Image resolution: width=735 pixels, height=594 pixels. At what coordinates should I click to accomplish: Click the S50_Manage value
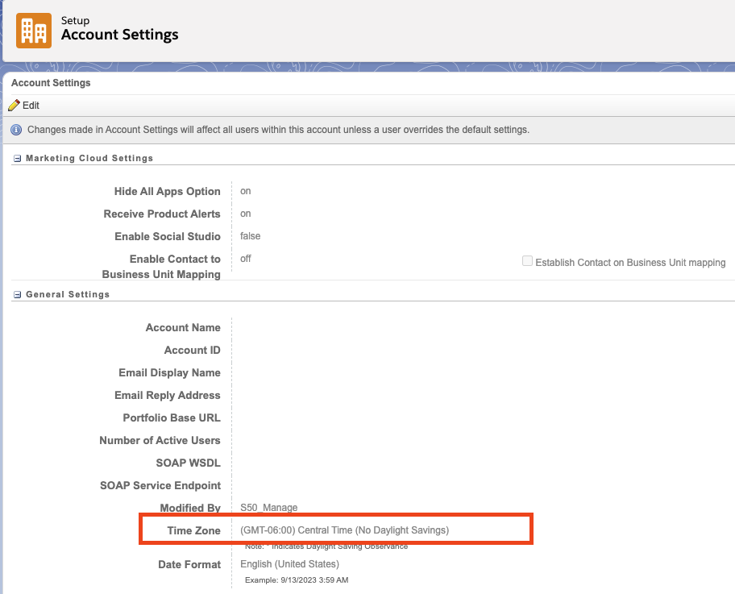point(269,507)
